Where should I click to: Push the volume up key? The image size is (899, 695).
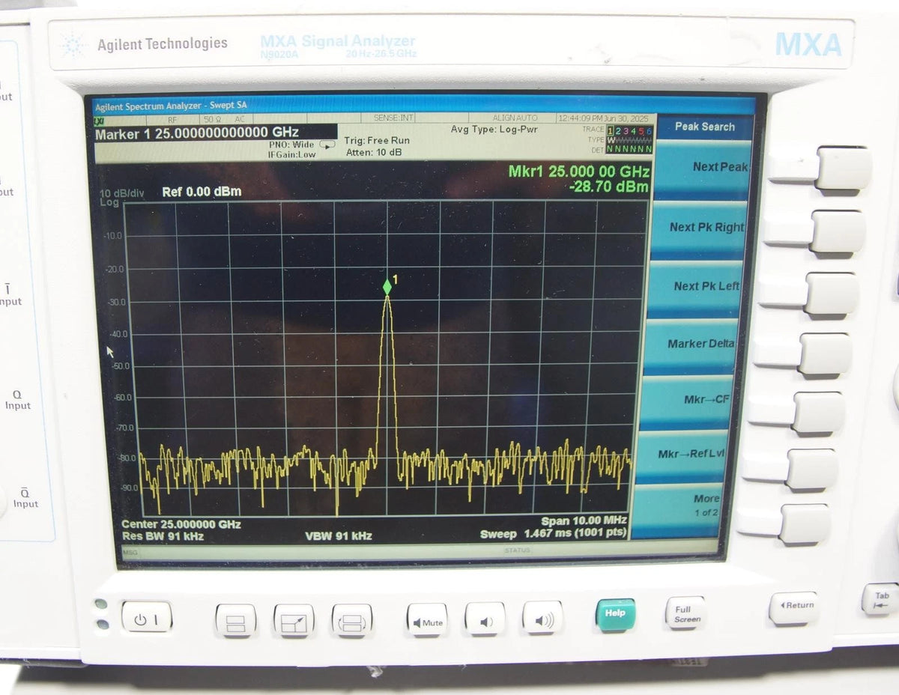(543, 618)
